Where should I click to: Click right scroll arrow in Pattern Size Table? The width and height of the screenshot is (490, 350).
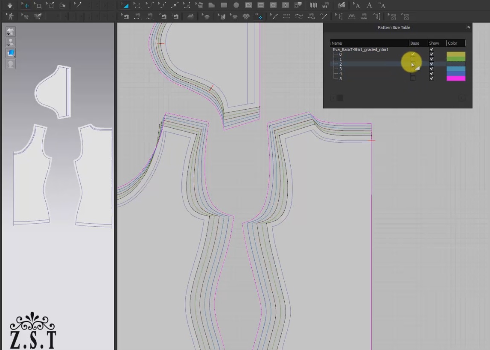[x=462, y=98]
